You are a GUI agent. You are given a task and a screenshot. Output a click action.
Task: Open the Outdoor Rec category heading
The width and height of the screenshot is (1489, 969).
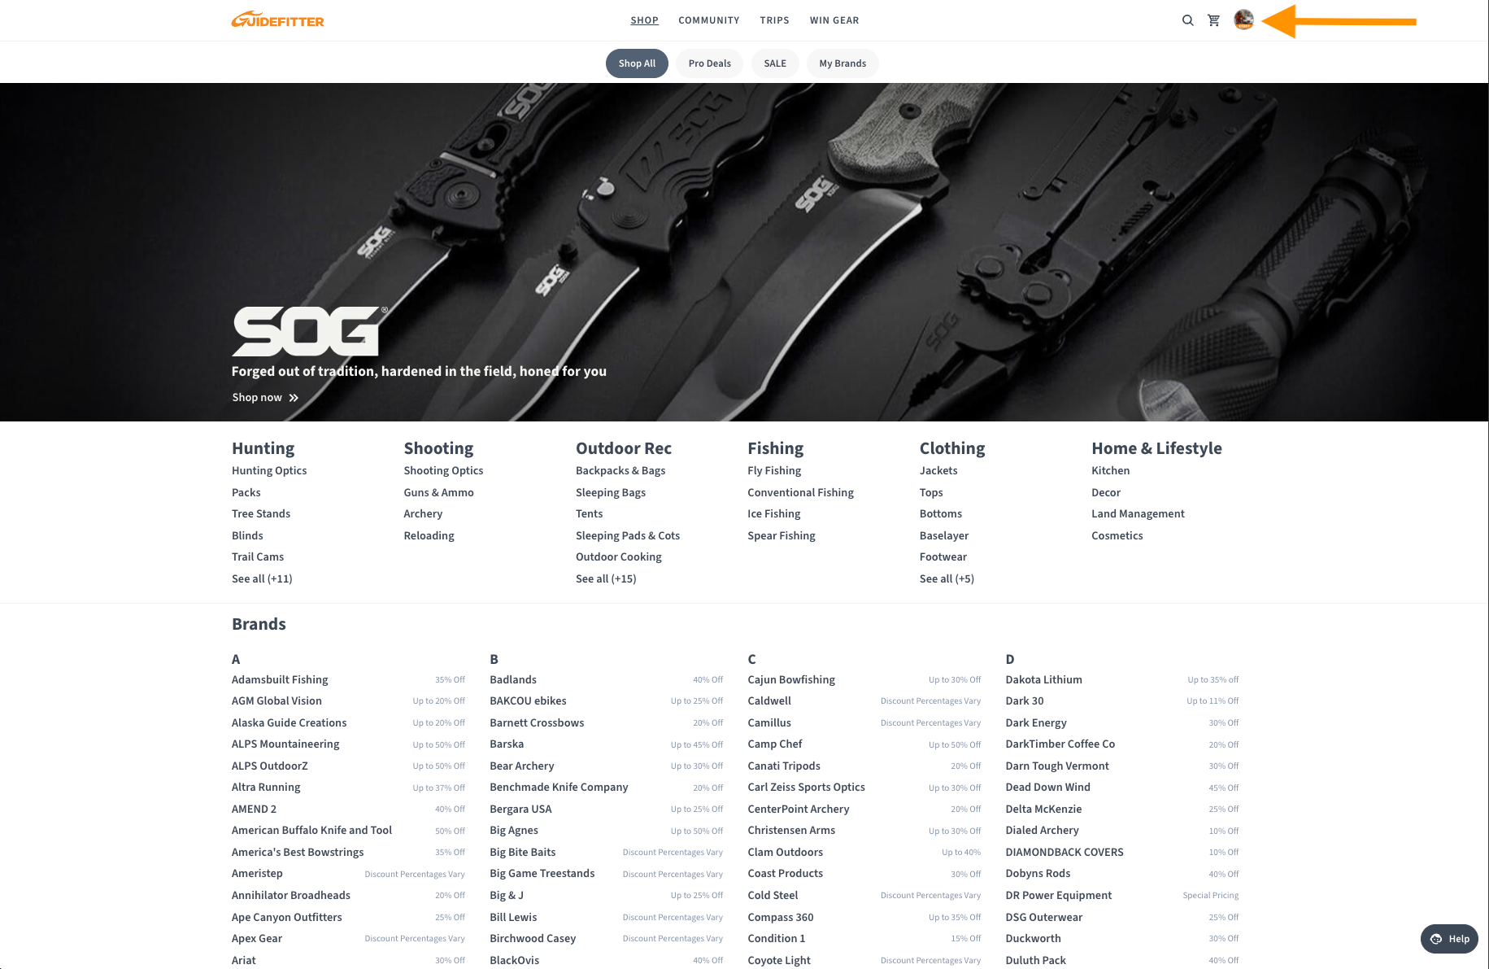tap(624, 448)
